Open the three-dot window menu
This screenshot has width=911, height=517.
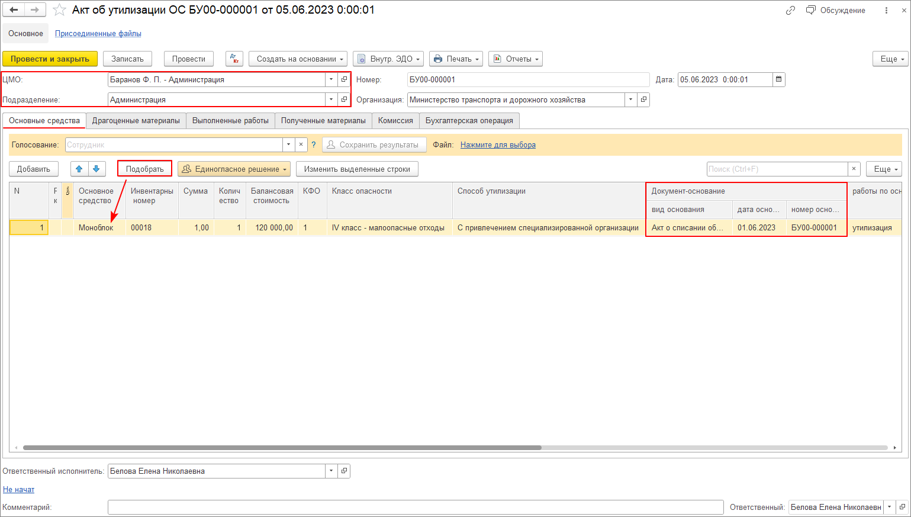pos(886,10)
